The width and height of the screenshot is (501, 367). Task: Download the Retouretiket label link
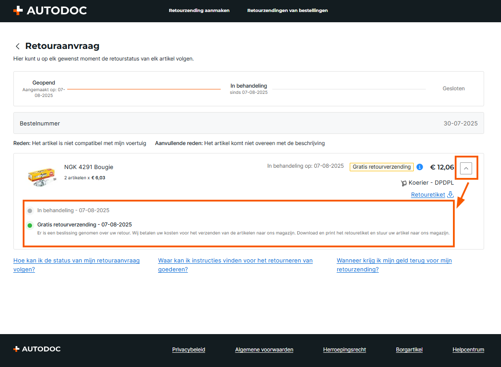pos(428,194)
